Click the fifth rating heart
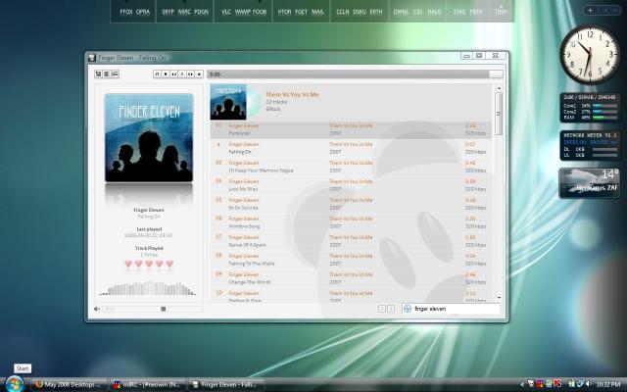 169,264
